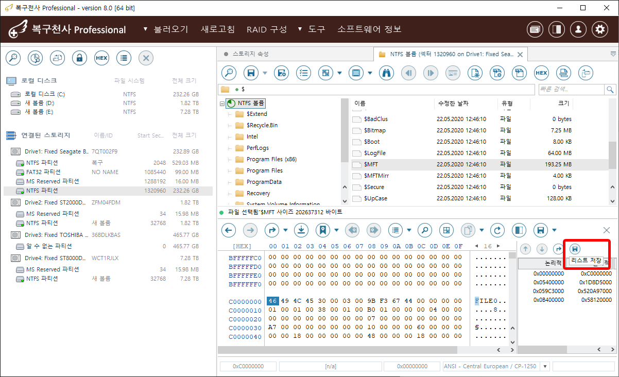Click the 새로고침 menu item
Screen dimensions: 619x377
pos(218,29)
